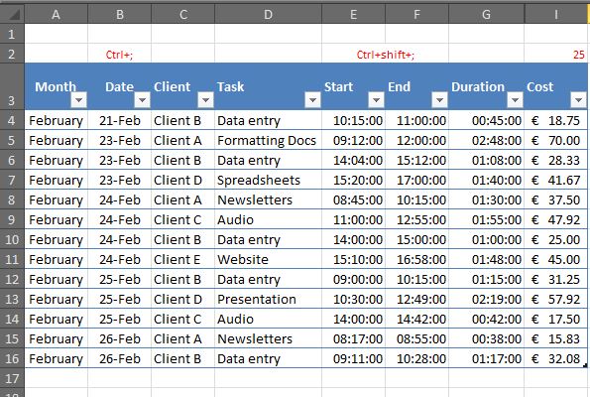Select the Presentation task cell
590x397 pixels.
pos(268,299)
